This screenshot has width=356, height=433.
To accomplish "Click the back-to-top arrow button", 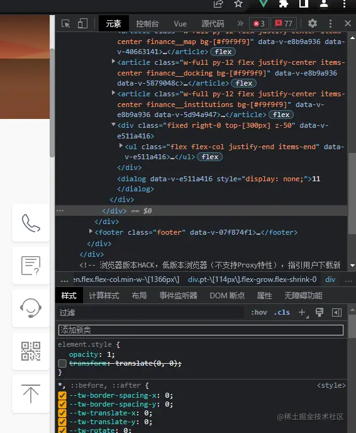I will [31, 394].
